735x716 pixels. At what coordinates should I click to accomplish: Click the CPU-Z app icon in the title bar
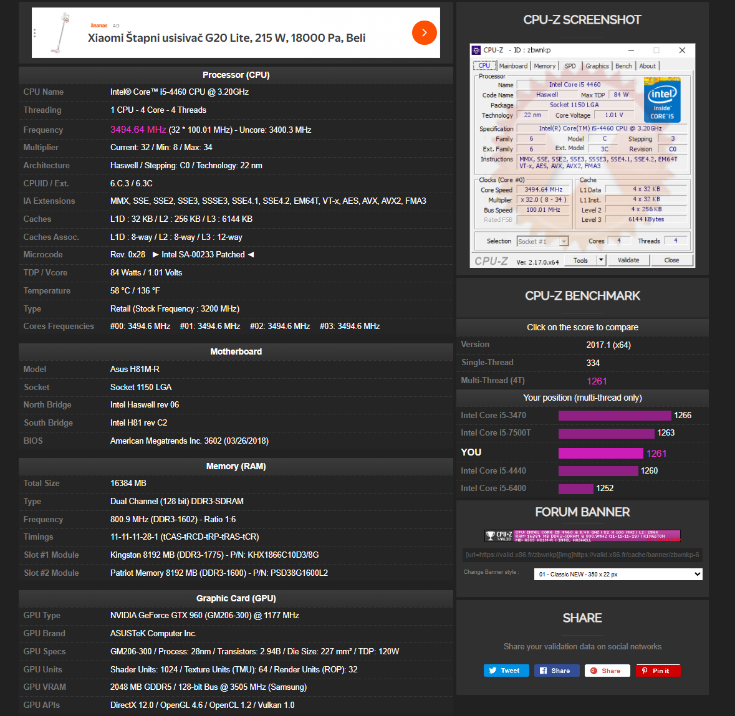pyautogui.click(x=476, y=50)
